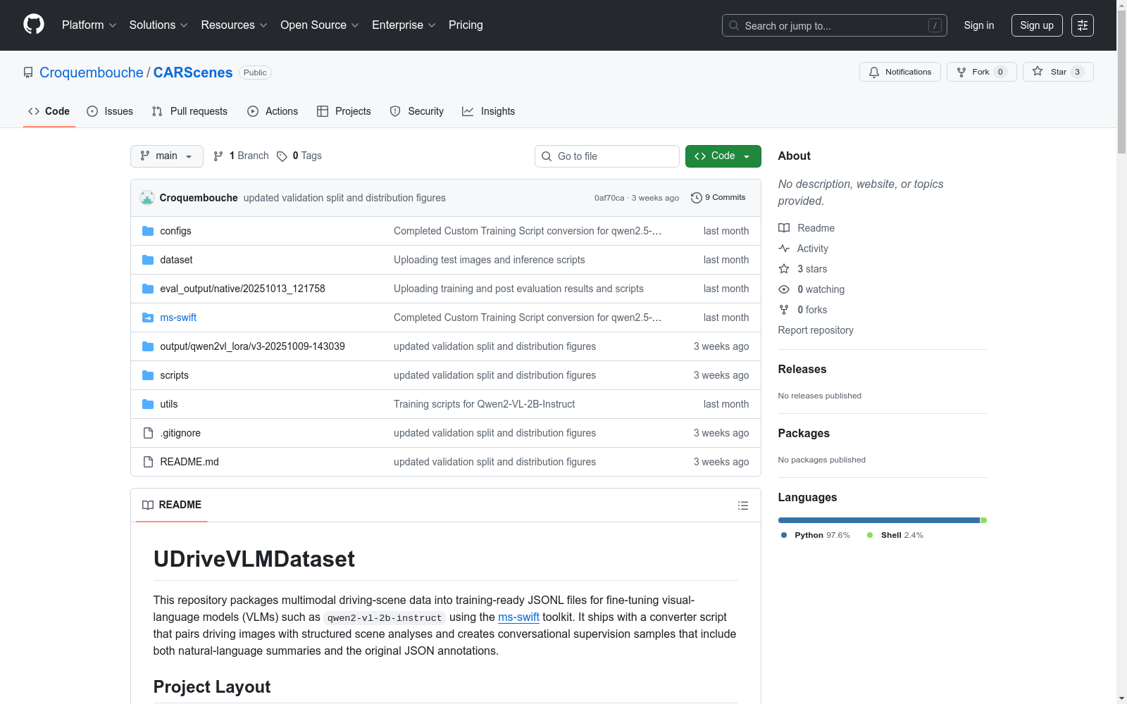Expand the Resources menu
Viewport: 1127px width, 704px height.
(235, 25)
